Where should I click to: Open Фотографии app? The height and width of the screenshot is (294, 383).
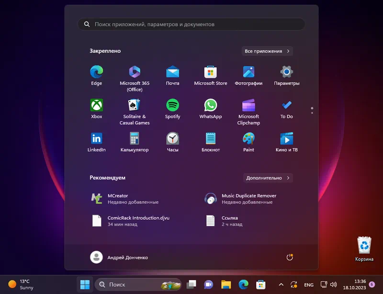[248, 76]
